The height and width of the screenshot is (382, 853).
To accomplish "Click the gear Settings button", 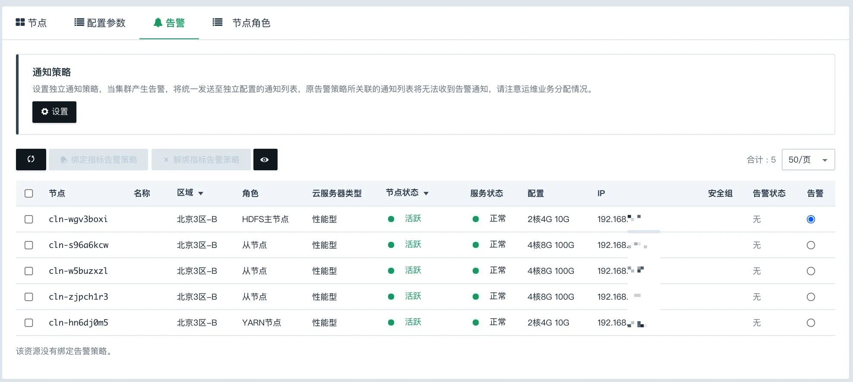I will pos(54,112).
